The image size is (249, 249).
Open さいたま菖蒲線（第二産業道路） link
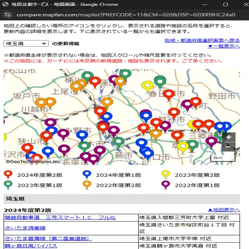[x=49, y=239]
